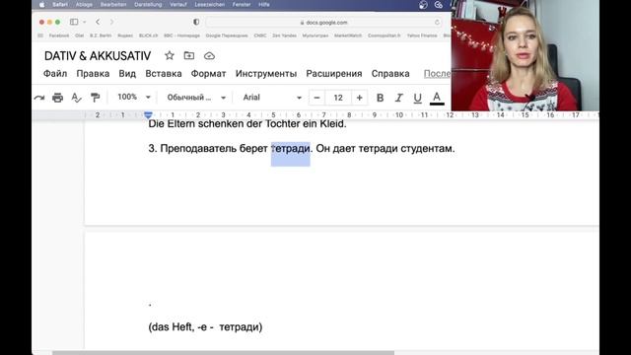Decrease font size with minus button
The image size is (631, 355).
[316, 98]
